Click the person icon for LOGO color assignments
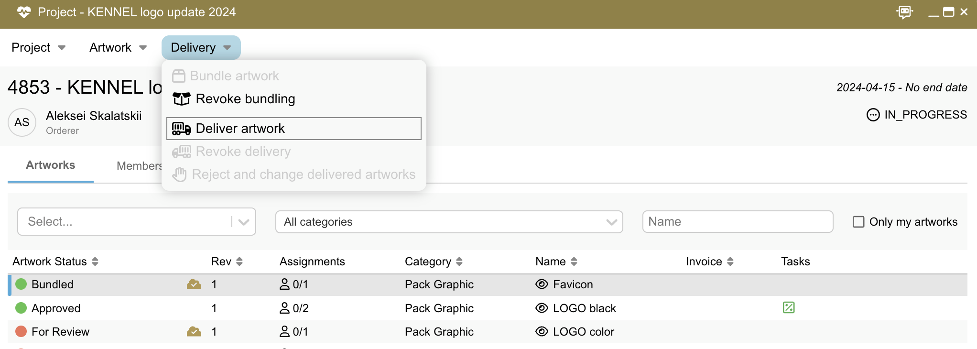The height and width of the screenshot is (349, 977). click(x=284, y=331)
